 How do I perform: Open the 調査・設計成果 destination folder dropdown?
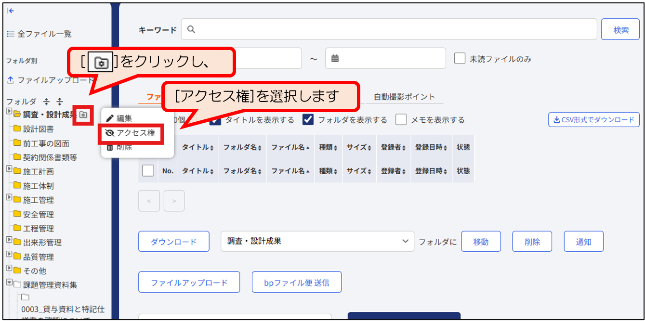[317, 241]
